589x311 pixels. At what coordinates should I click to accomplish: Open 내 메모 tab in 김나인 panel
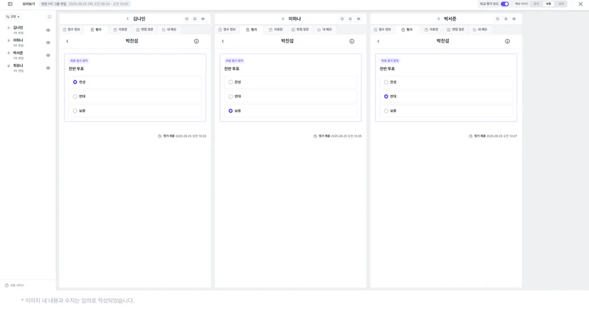[x=169, y=29]
